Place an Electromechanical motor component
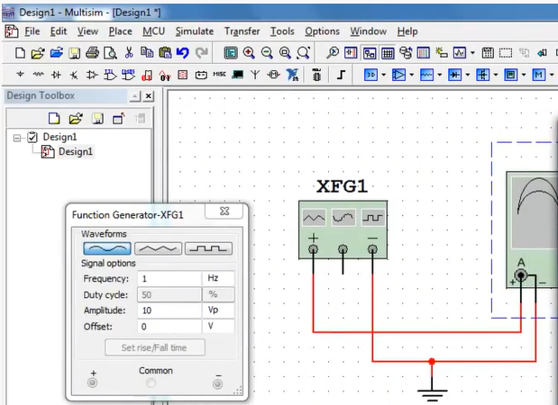Screen dimensions: 558x405 click(273, 75)
